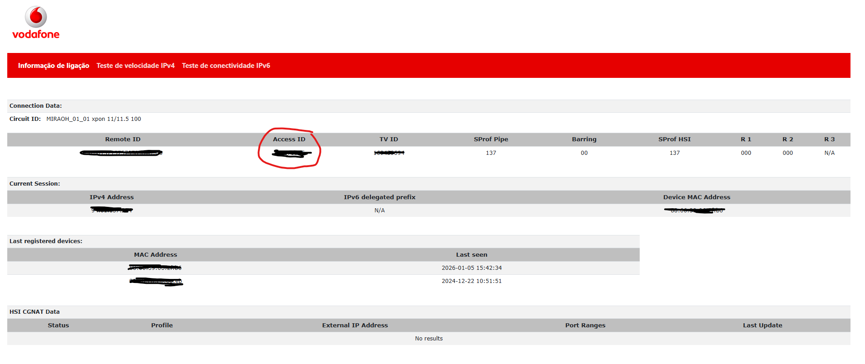Viewport: 865px width, 364px height.
Task: Click the Profile column header
Action: click(x=162, y=326)
